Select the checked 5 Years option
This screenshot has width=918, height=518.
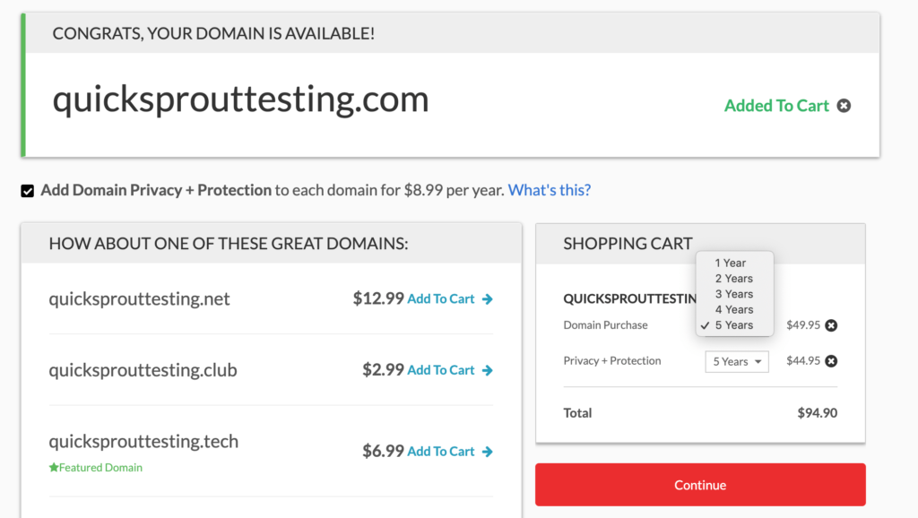(x=734, y=325)
